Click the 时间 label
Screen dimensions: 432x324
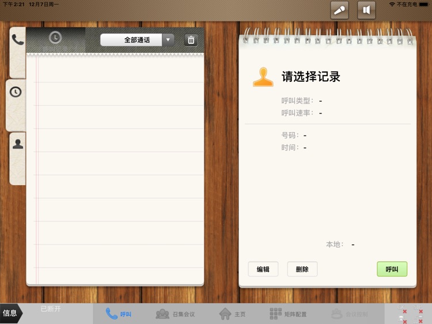pos(290,148)
